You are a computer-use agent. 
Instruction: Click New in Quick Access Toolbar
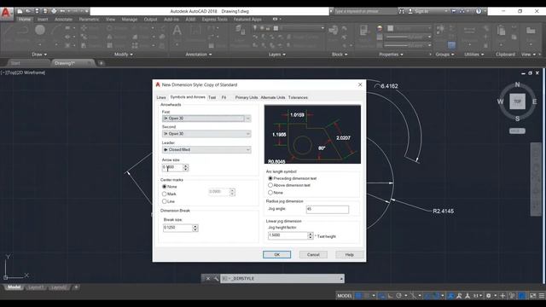[20, 11]
